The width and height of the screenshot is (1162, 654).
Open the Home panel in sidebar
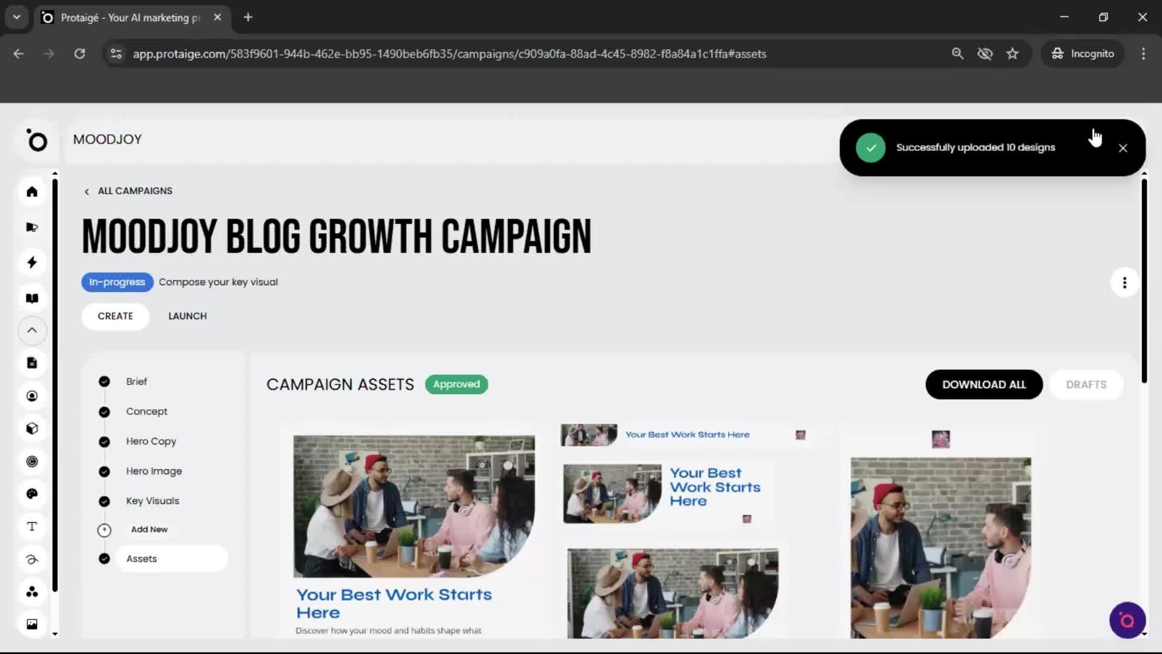32,192
